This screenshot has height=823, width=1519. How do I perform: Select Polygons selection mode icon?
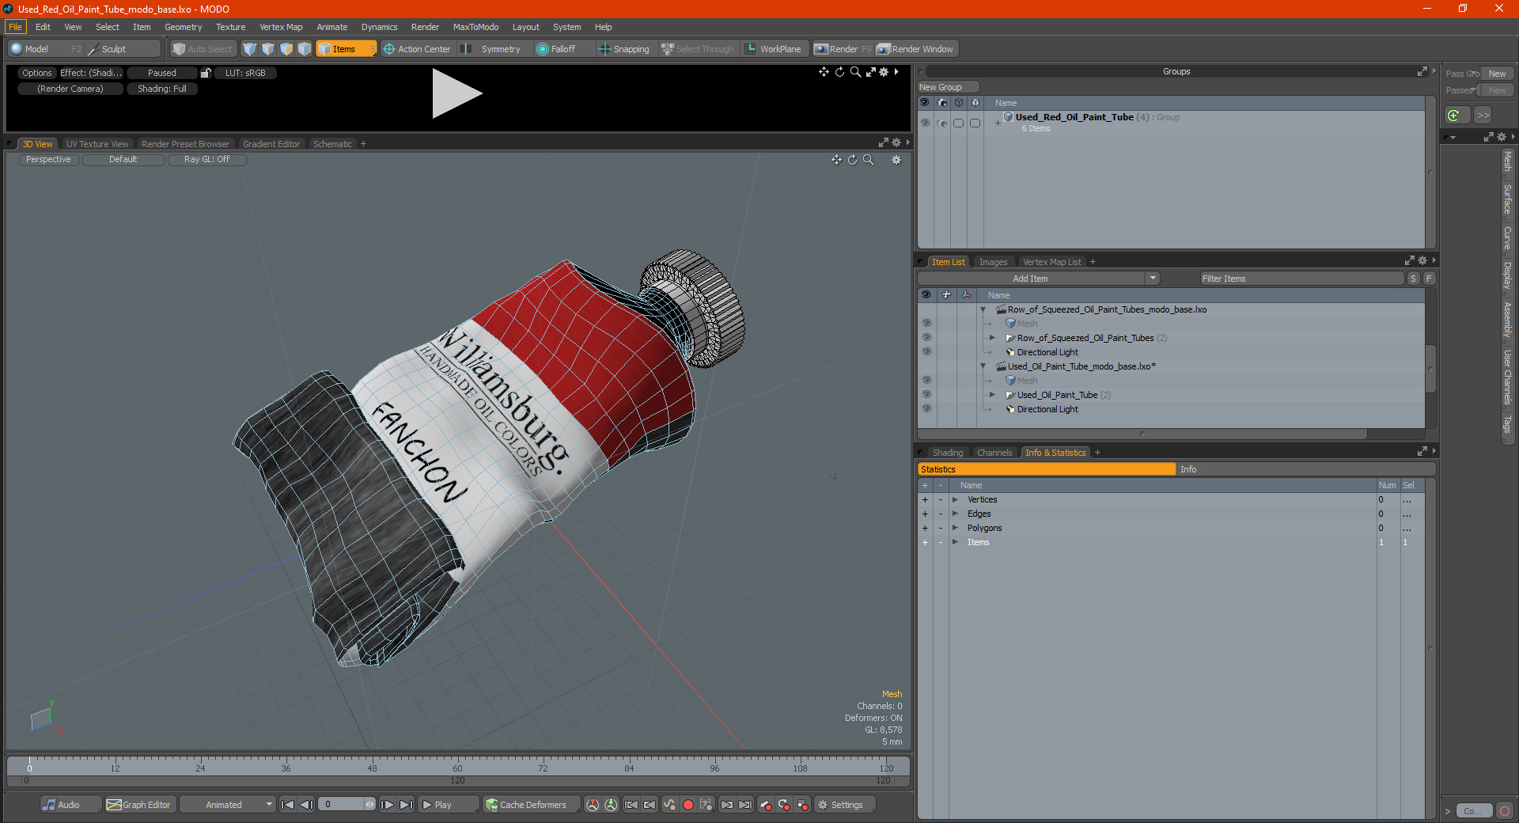286,49
